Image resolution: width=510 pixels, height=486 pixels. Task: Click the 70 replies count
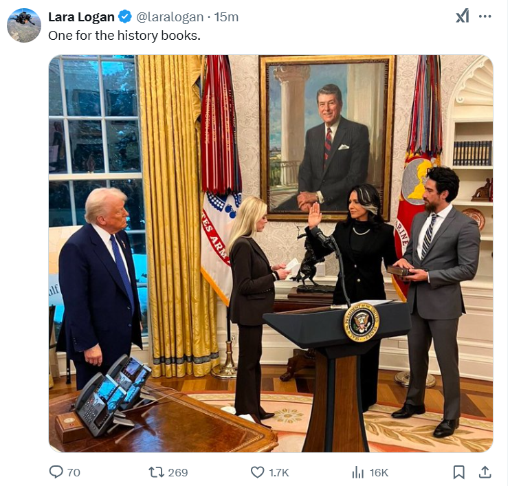coord(74,472)
